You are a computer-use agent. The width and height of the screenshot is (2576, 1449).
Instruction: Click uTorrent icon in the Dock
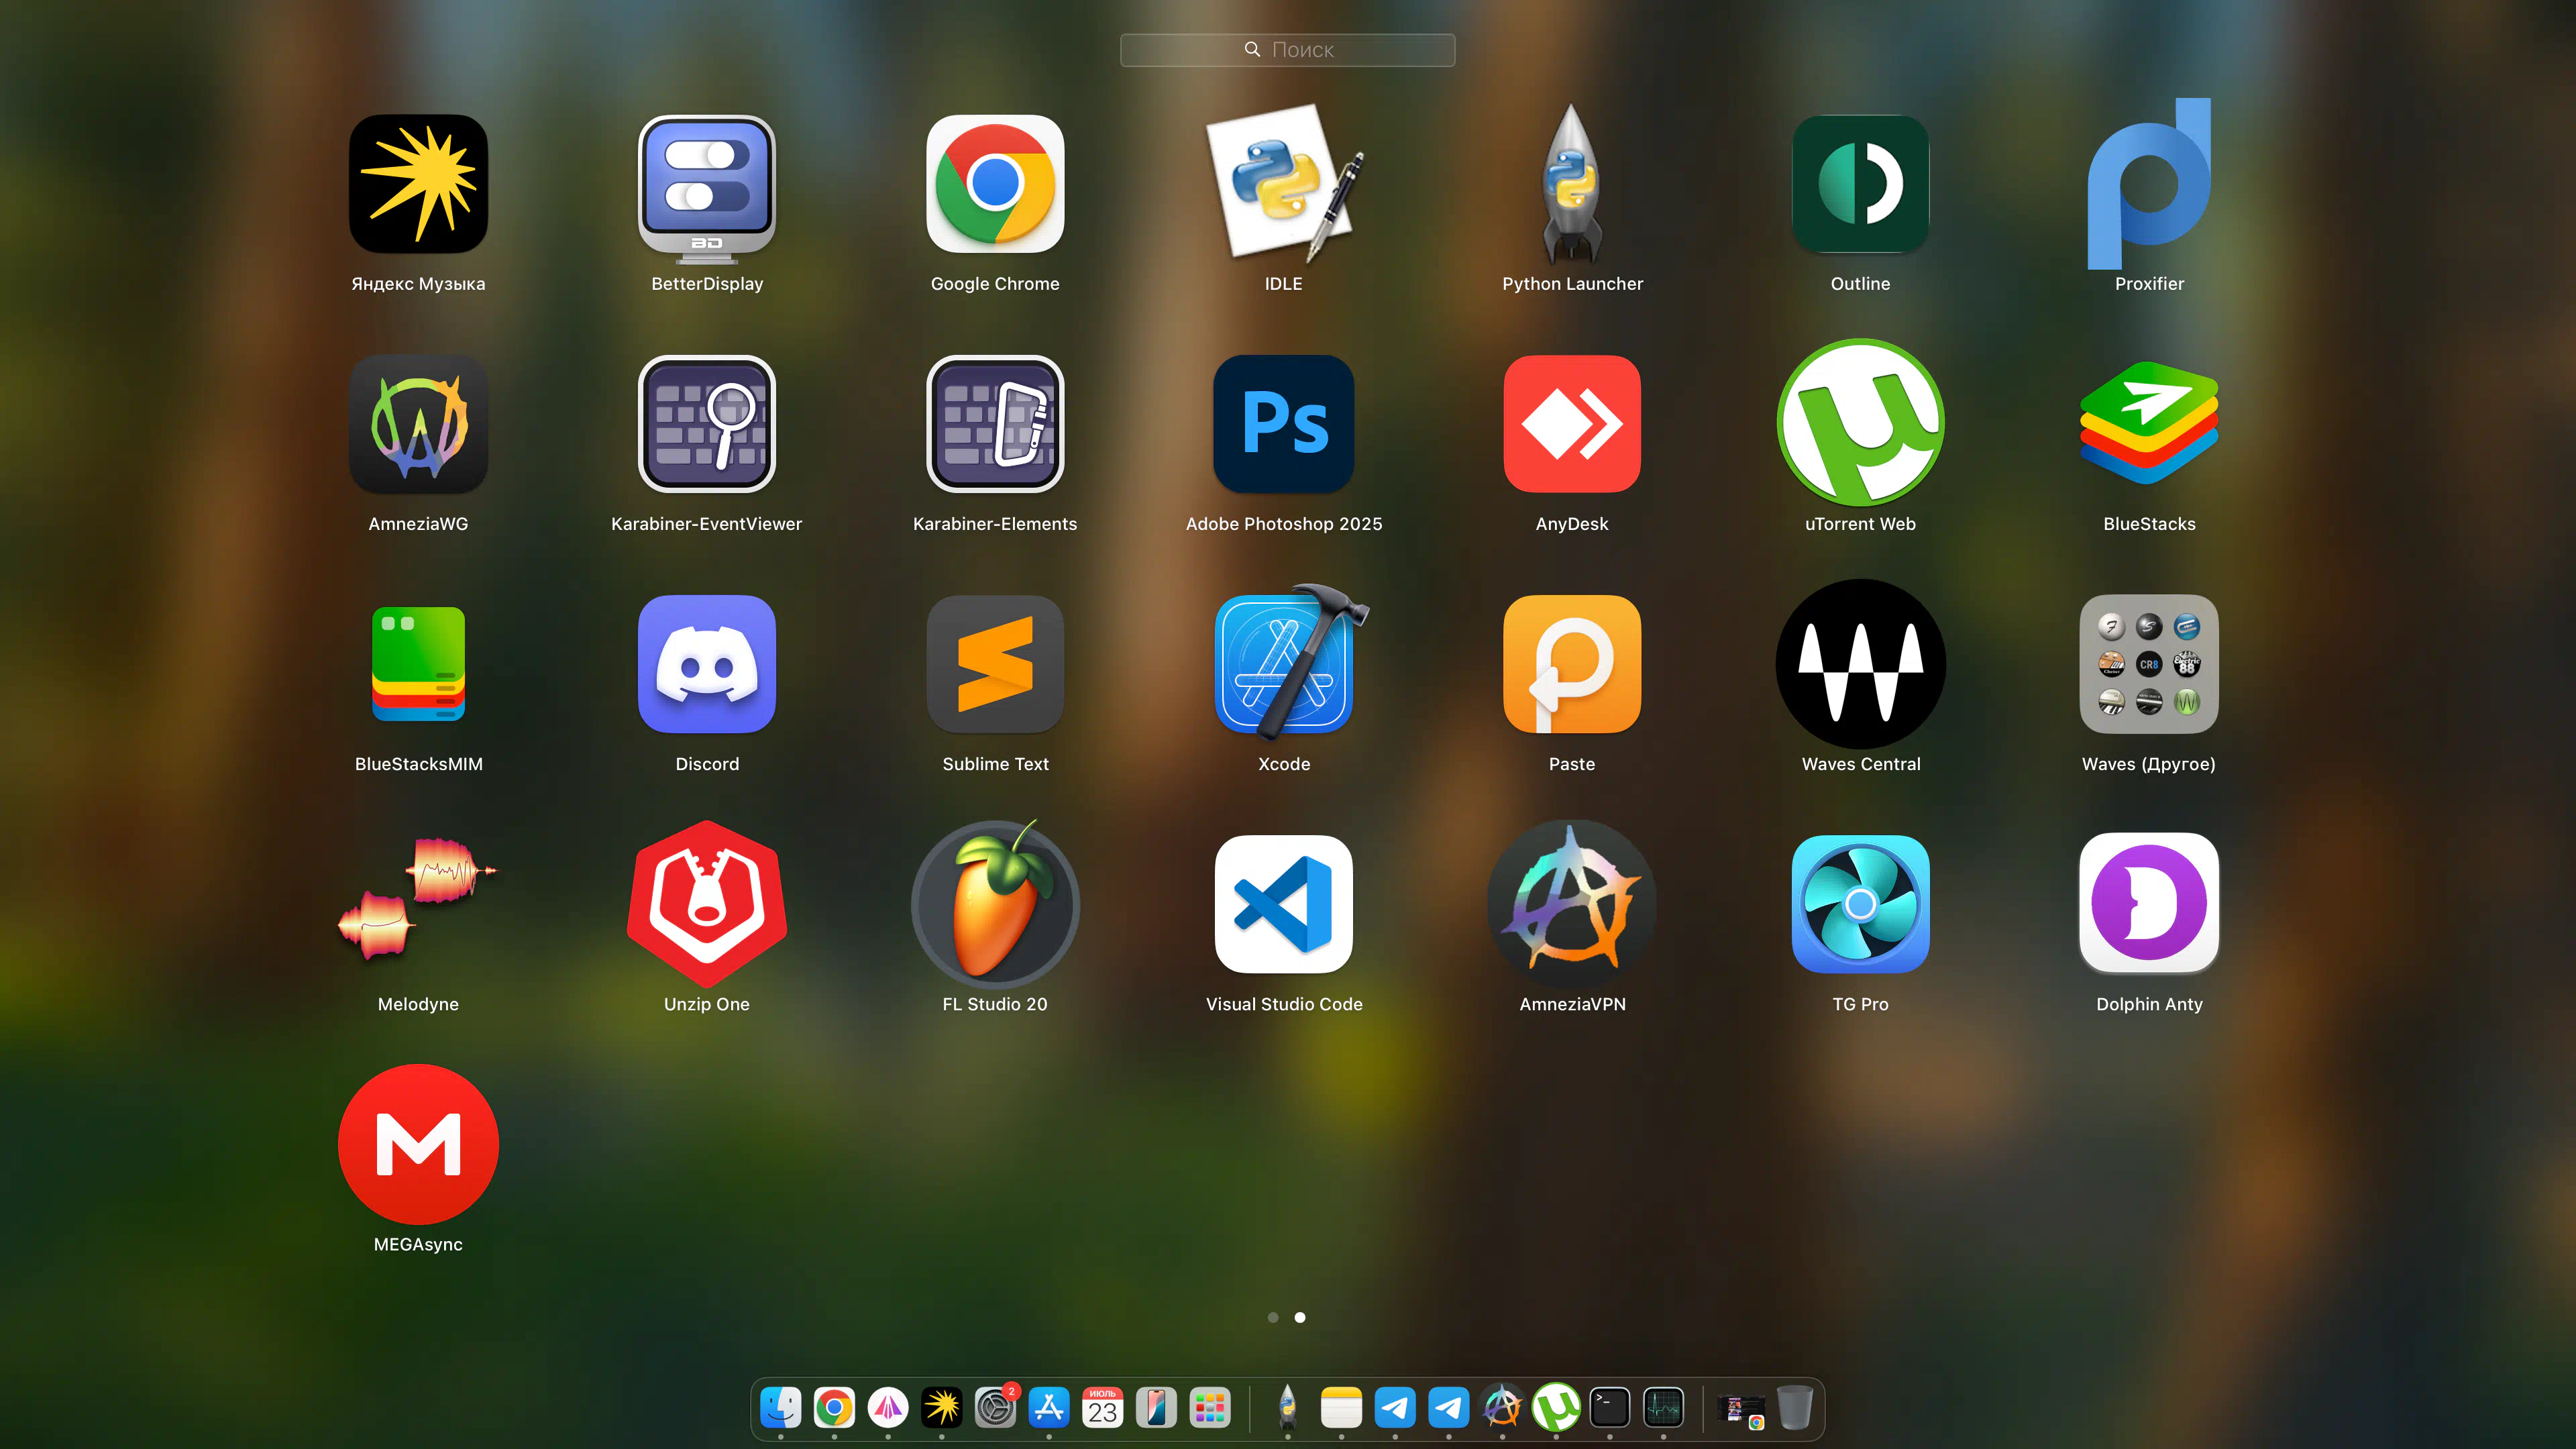(1556, 1408)
